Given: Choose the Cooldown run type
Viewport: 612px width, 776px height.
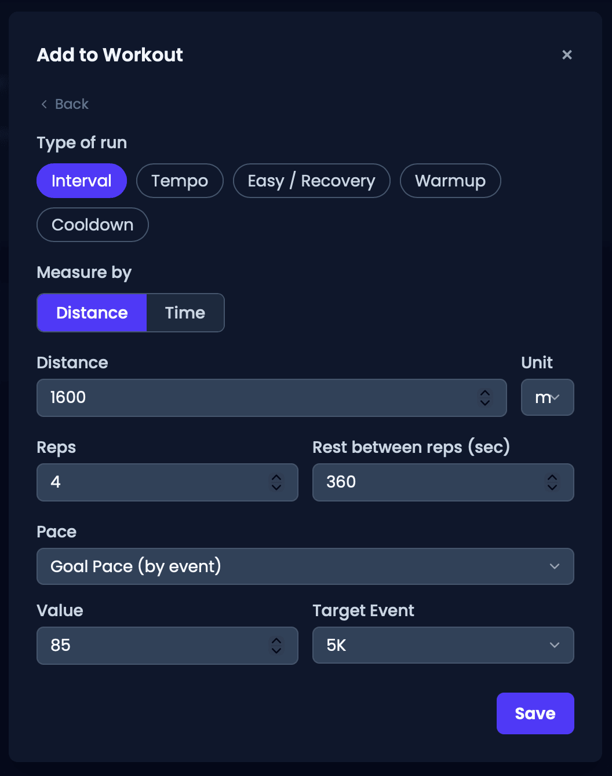Looking at the screenshot, I should click(x=93, y=225).
